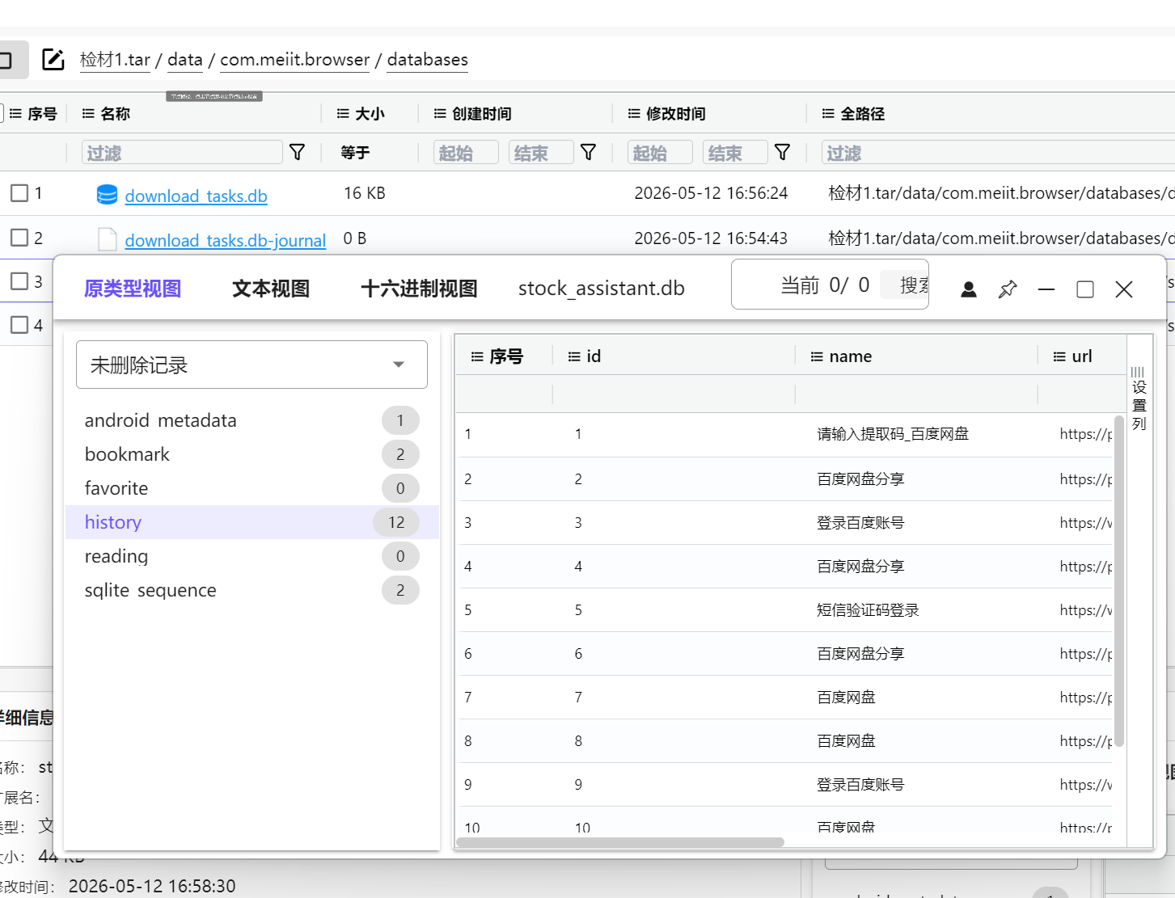
Task: Select the favorite table
Action: (x=251, y=488)
